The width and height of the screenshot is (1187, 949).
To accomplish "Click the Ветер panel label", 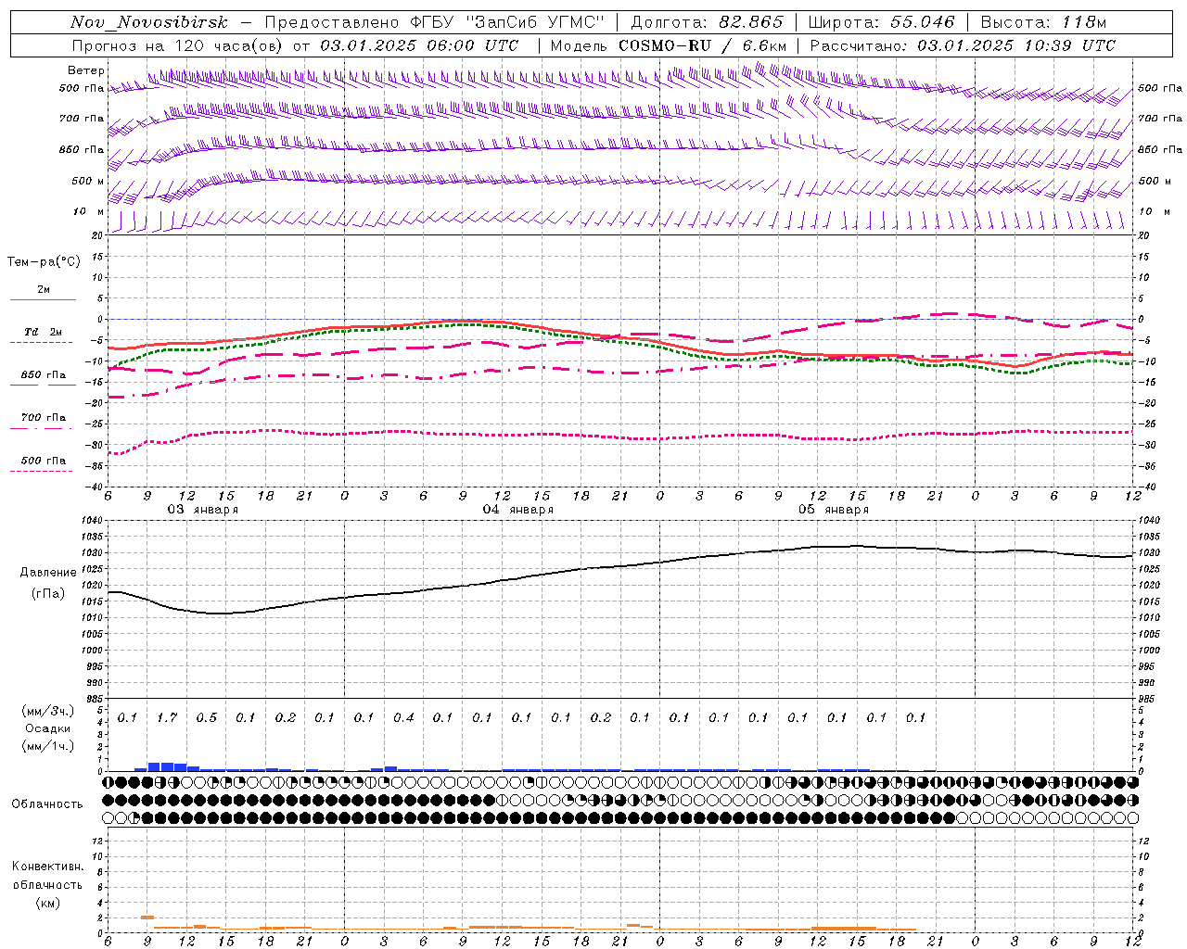I will 85,70.
